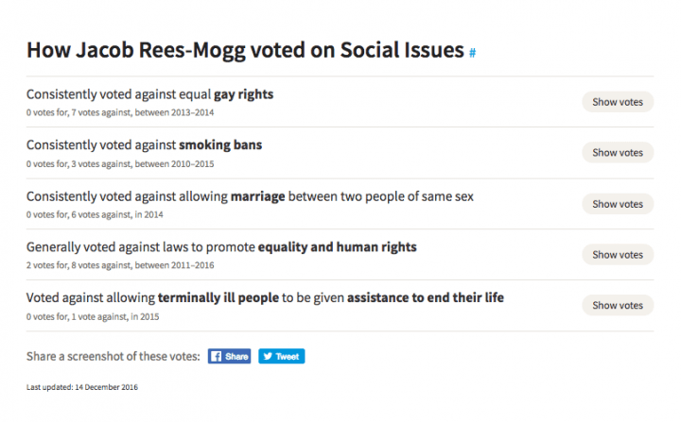The height and width of the screenshot is (422, 681).
Task: Open the terminally ill people policy link
Action: 218,298
